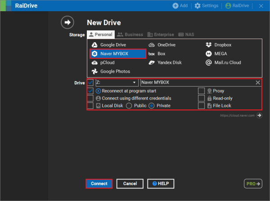Open the cloud.naver.com arrow link
This screenshot has width=270, height=201.
tap(259, 115)
